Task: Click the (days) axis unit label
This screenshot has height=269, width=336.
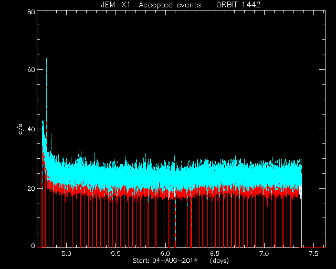Action: tap(219, 261)
